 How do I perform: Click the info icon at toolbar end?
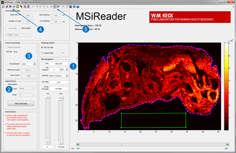(x=78, y=7)
